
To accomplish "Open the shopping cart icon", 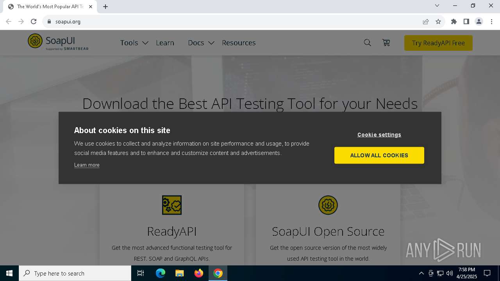I will [386, 43].
